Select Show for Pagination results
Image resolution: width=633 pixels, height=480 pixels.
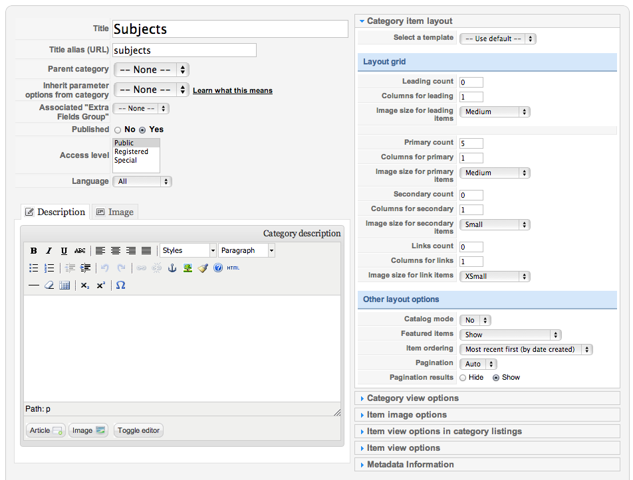click(496, 378)
